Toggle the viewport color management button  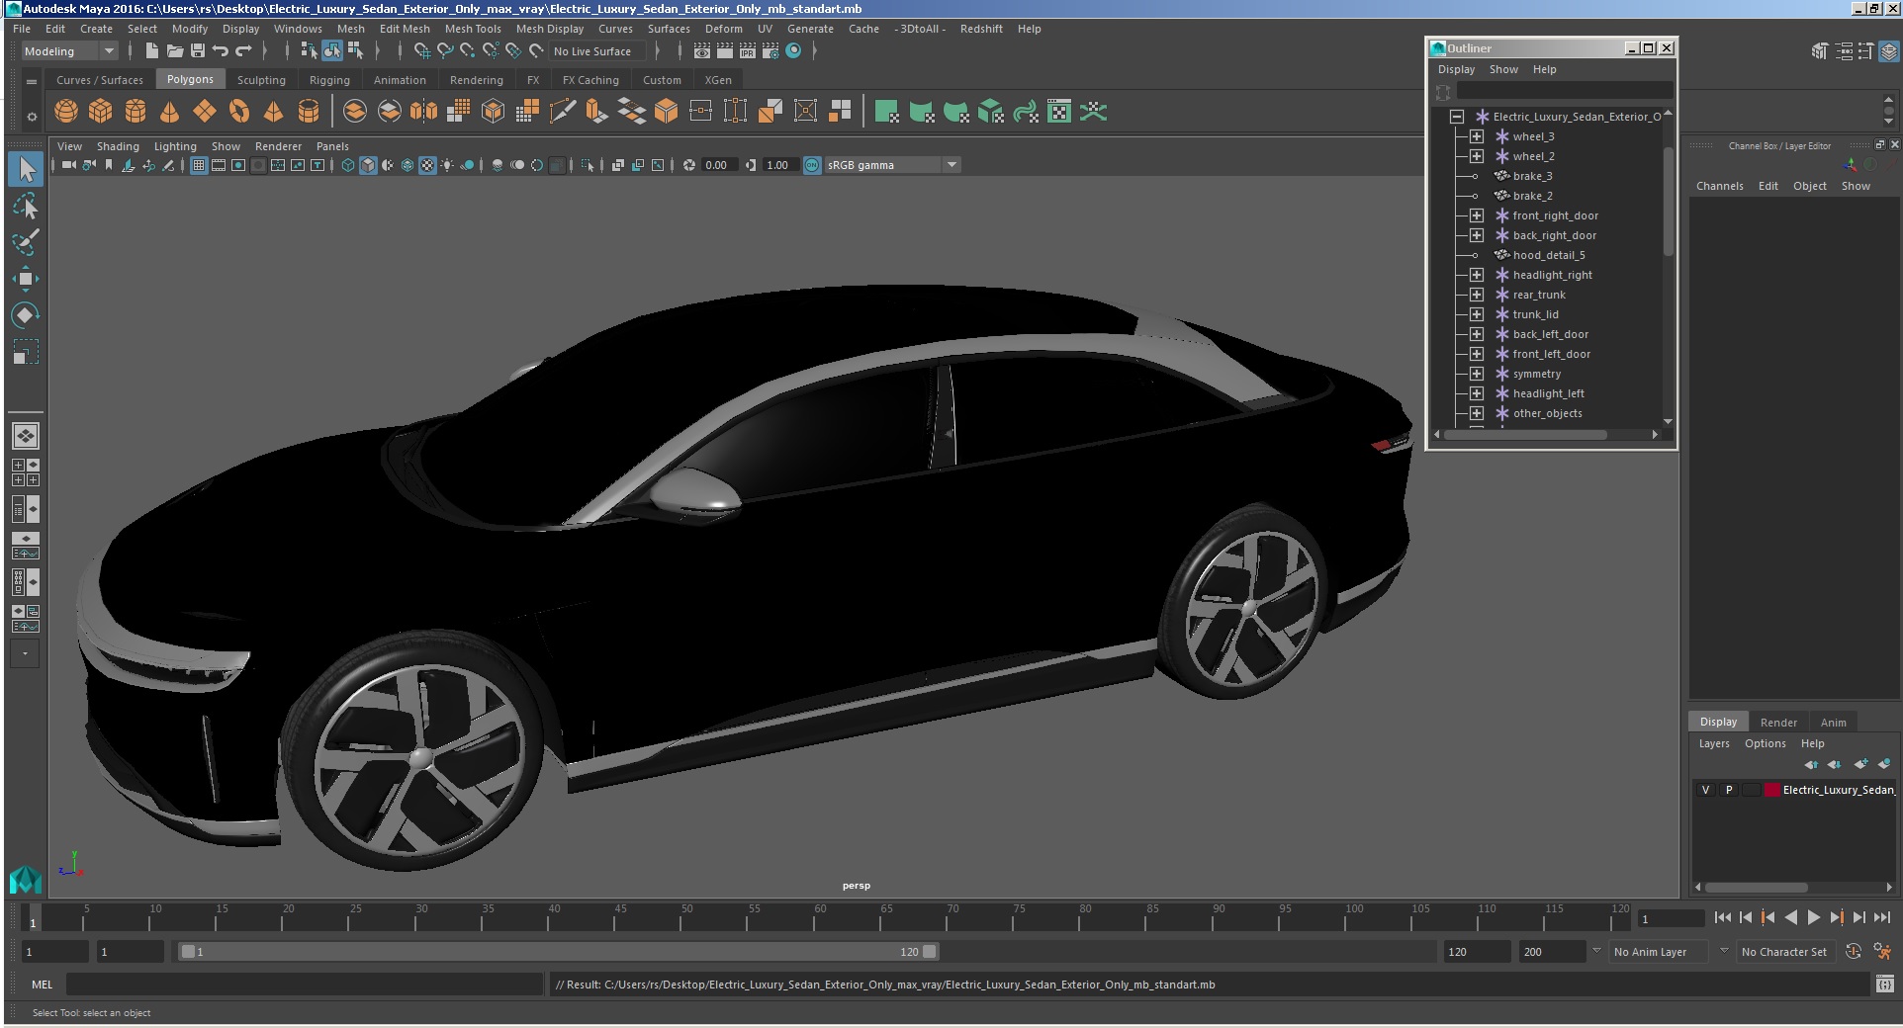812,165
